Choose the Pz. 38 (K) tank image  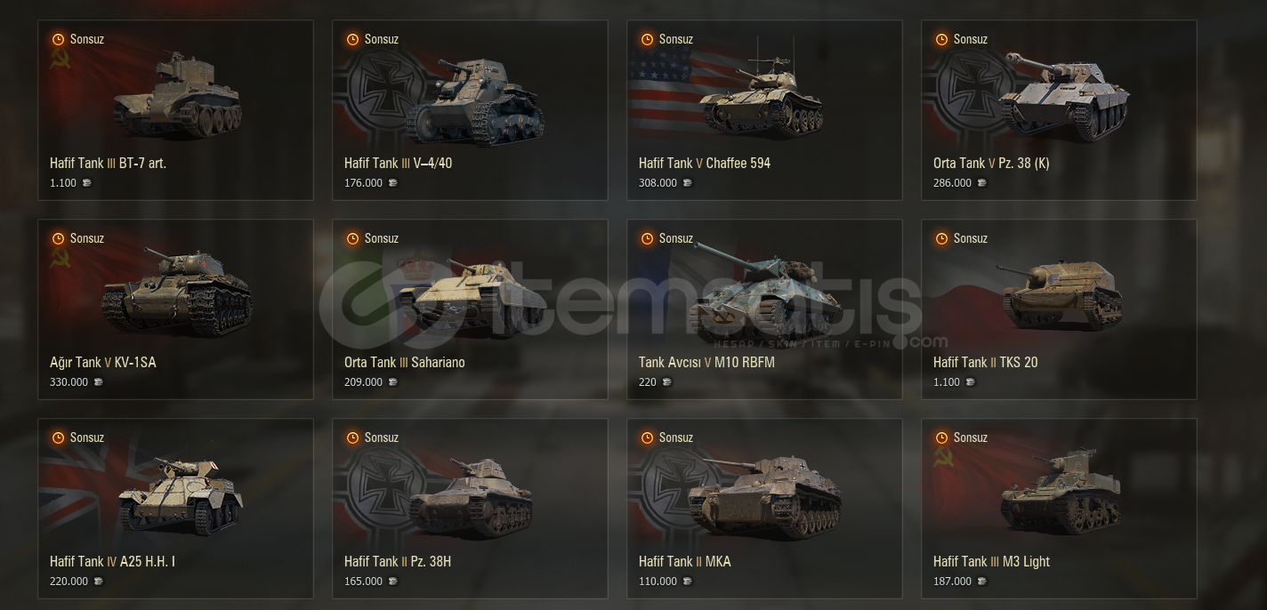coord(1064,96)
